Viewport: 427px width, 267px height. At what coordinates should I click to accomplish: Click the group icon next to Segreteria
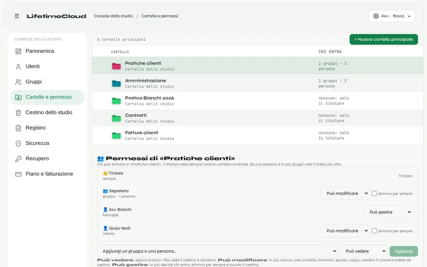105,191
